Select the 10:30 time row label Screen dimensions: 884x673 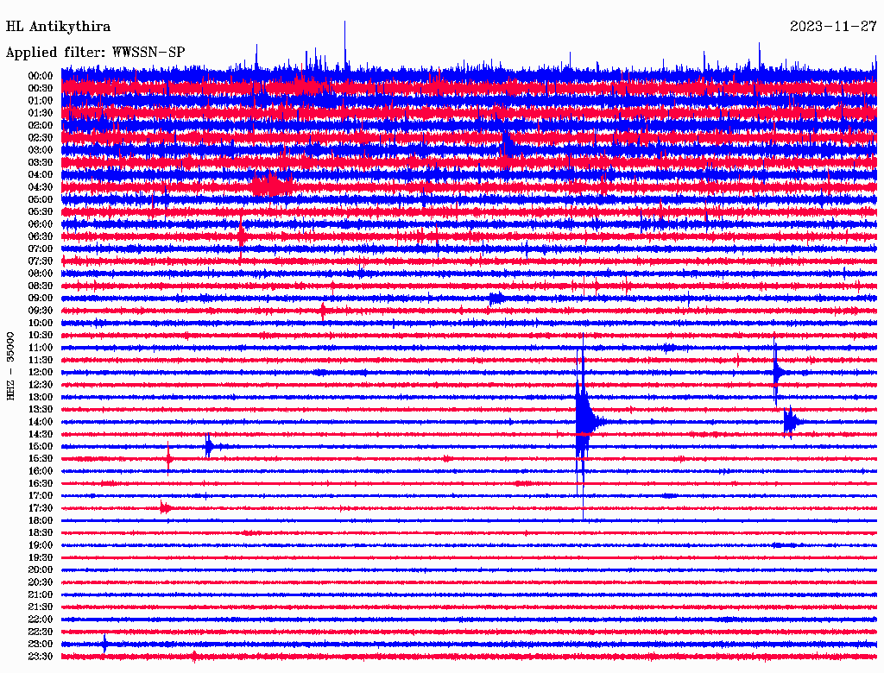41,336
